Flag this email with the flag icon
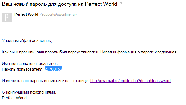The image size is (186, 105). coord(121,4)
